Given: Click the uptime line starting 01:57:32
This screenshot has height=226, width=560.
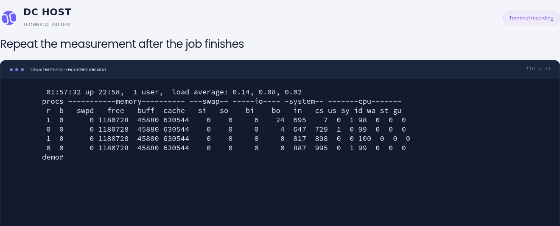Looking at the screenshot, I should pos(174,92).
